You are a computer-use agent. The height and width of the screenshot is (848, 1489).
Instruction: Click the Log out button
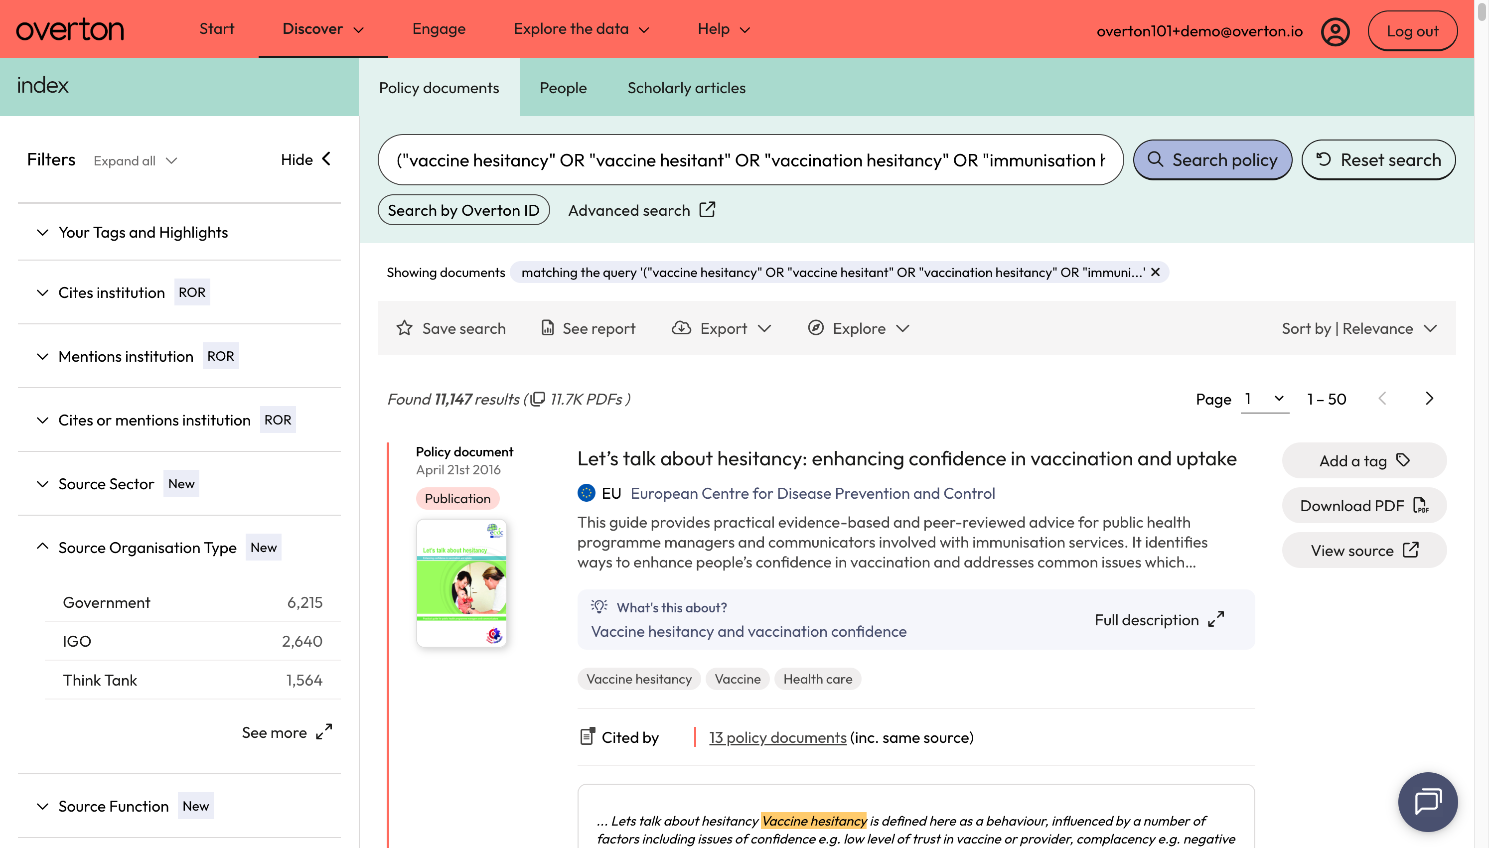click(x=1412, y=31)
